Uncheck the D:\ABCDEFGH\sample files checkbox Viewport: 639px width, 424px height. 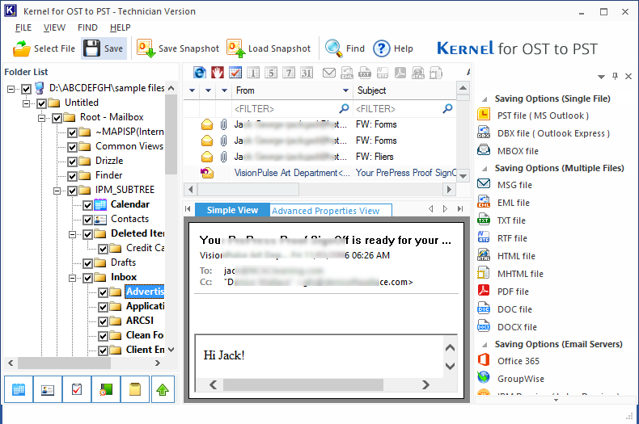click(27, 89)
